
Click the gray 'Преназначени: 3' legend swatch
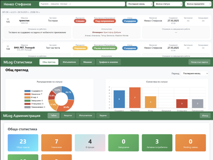coord(27,107)
